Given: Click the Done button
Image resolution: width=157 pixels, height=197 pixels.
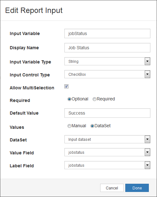Looking at the screenshot, I should click(137, 188).
